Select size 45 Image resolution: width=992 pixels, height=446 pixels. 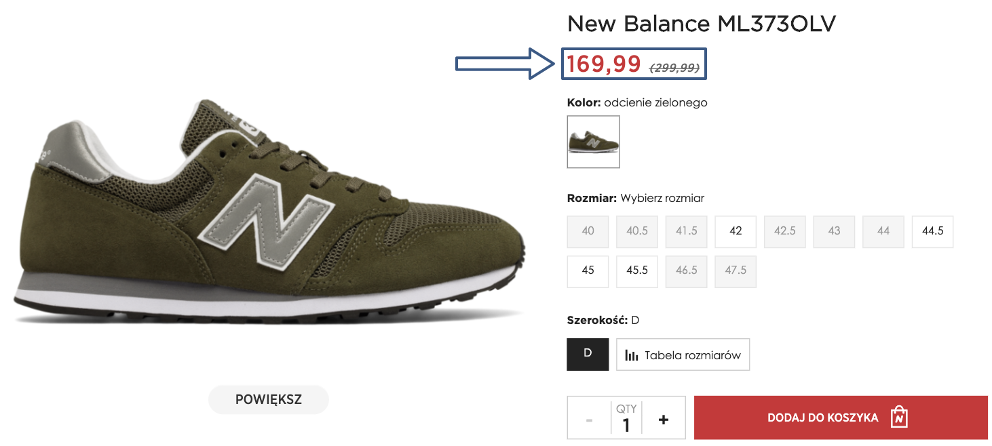click(x=588, y=270)
